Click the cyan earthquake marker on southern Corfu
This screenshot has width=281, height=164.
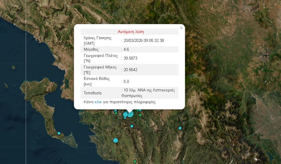pyautogui.click(x=59, y=133)
